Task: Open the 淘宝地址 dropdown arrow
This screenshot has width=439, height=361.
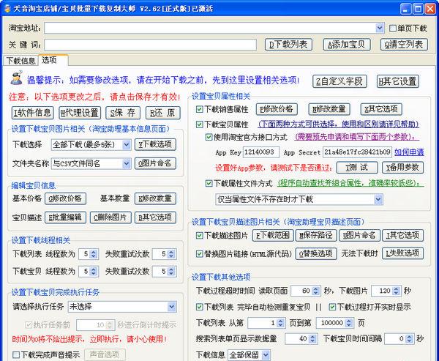Action: pos(380,28)
